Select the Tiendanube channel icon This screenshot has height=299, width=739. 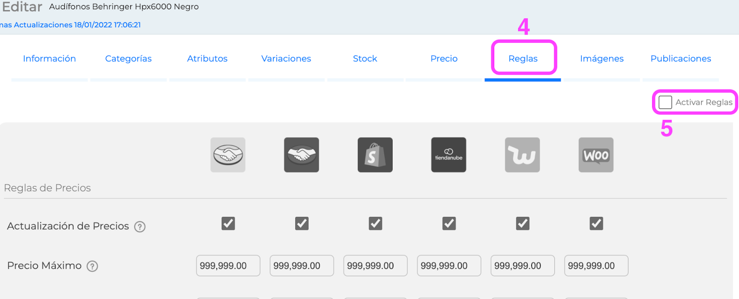tap(448, 155)
